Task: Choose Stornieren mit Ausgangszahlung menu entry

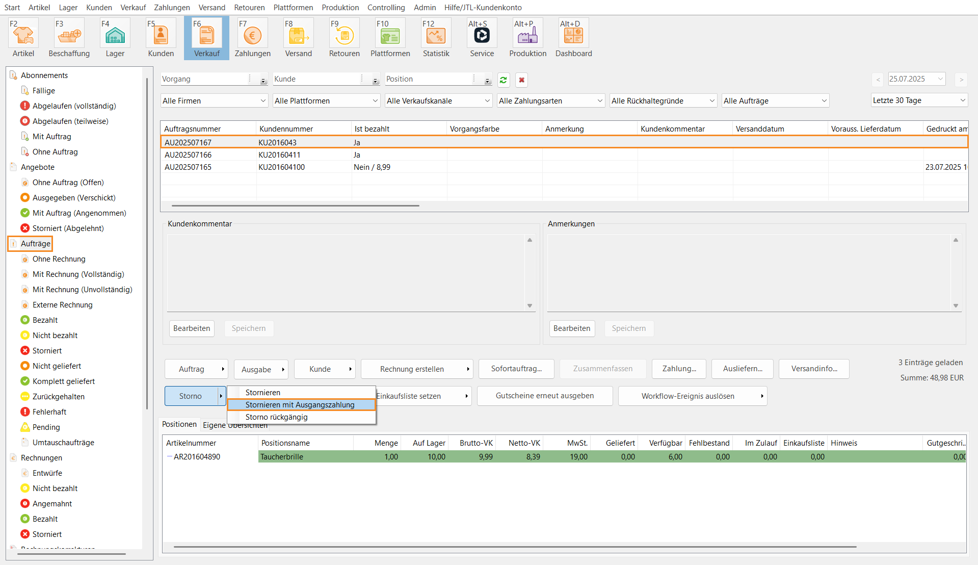Action: pyautogui.click(x=300, y=405)
